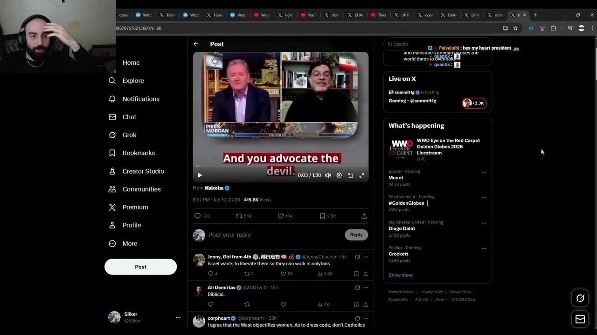Click Show more under trends
The height and width of the screenshot is (335, 597).
tap(401, 275)
